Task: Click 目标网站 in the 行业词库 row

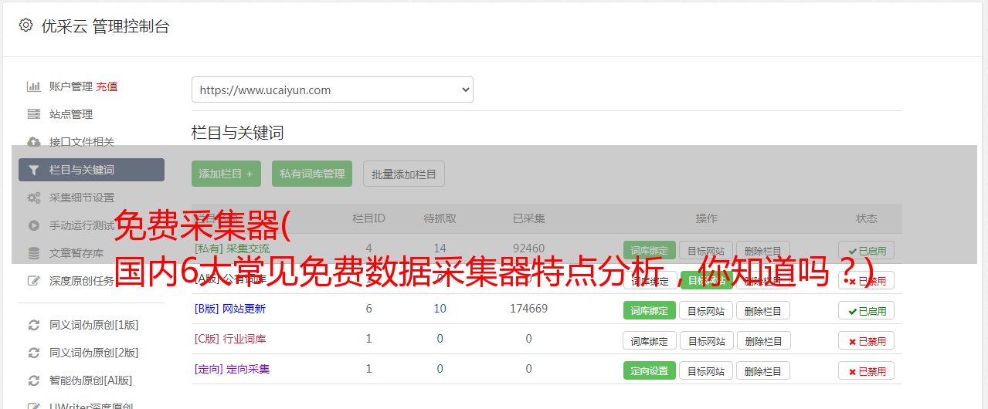Action: (x=706, y=340)
